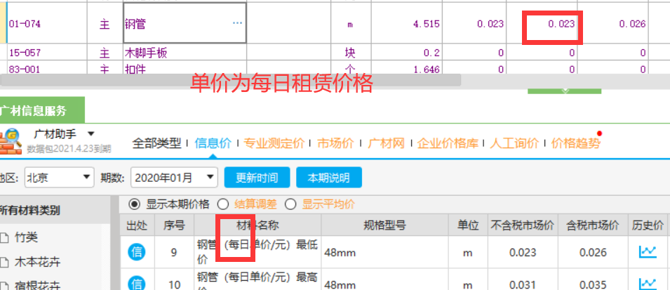The height and width of the screenshot is (290, 670).
Task: Expand the 广材助手 dropdown arrow
Action: (x=90, y=133)
